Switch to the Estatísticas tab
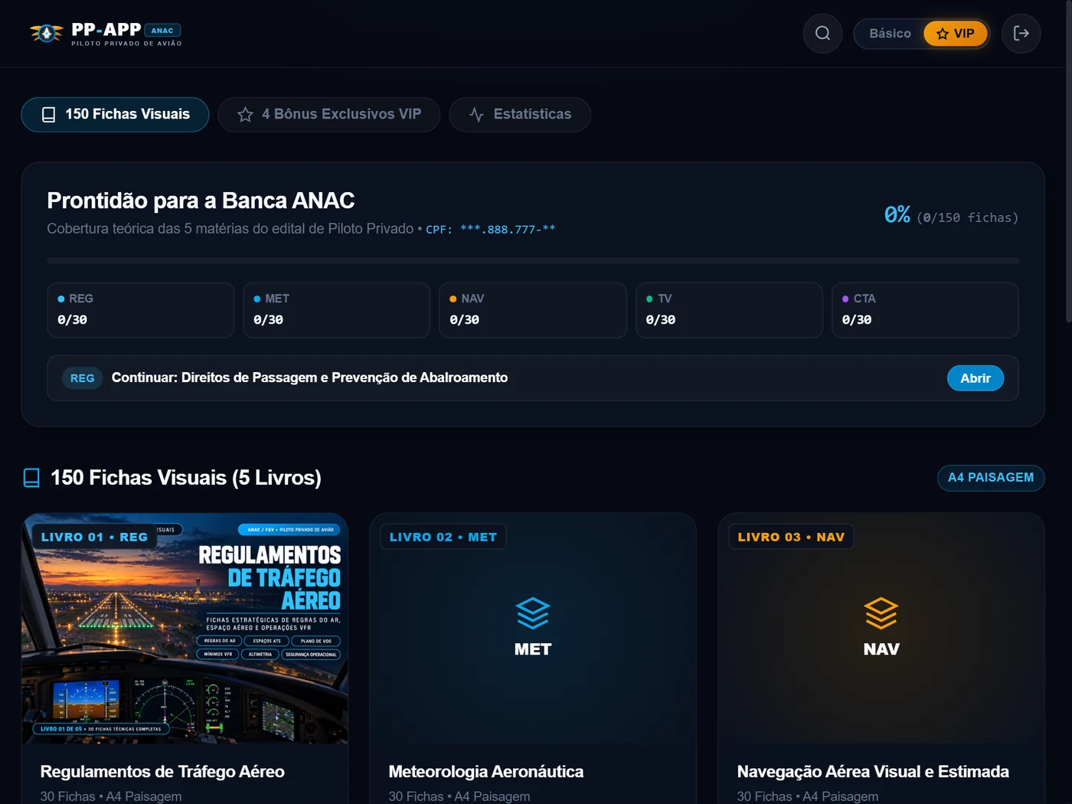 [x=520, y=115]
